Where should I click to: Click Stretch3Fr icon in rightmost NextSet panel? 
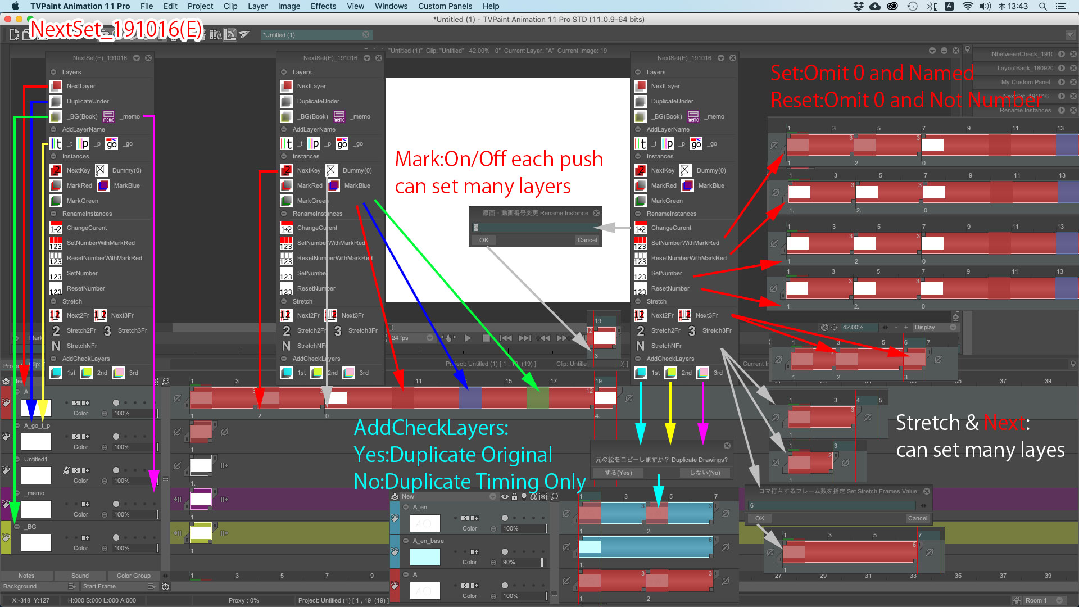point(692,330)
